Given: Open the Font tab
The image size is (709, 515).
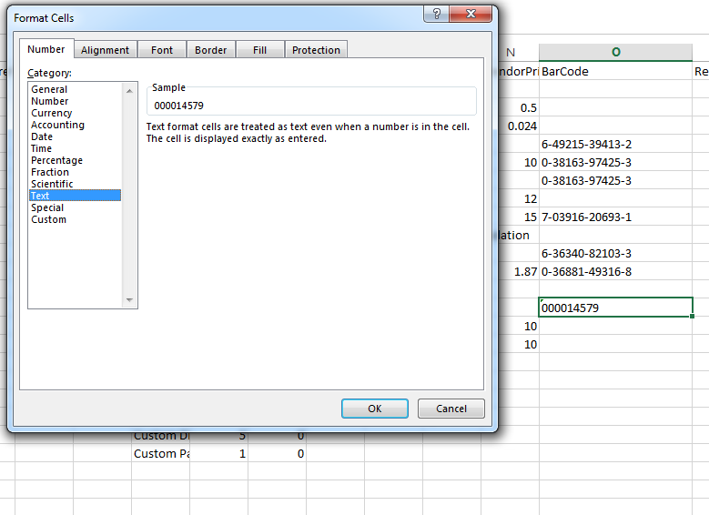Looking at the screenshot, I should point(162,50).
